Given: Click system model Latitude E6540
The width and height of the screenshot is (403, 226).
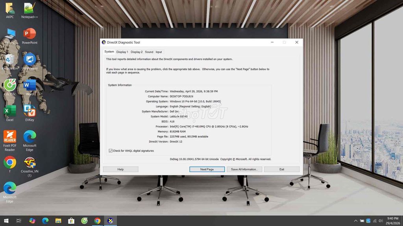Looking at the screenshot, I should coord(179,116).
